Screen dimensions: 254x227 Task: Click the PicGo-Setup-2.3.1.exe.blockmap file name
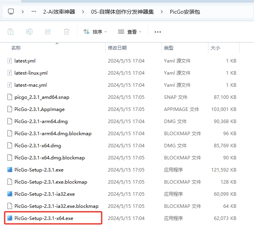pos(51,182)
